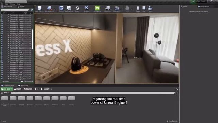Click the greyed Build toolbar icon
The height and width of the screenshot is (123, 218).
click(127, 8)
